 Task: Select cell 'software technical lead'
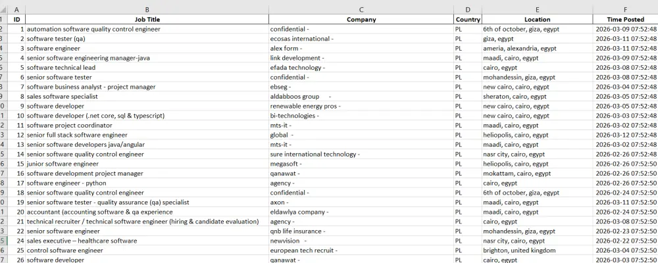[147, 68]
